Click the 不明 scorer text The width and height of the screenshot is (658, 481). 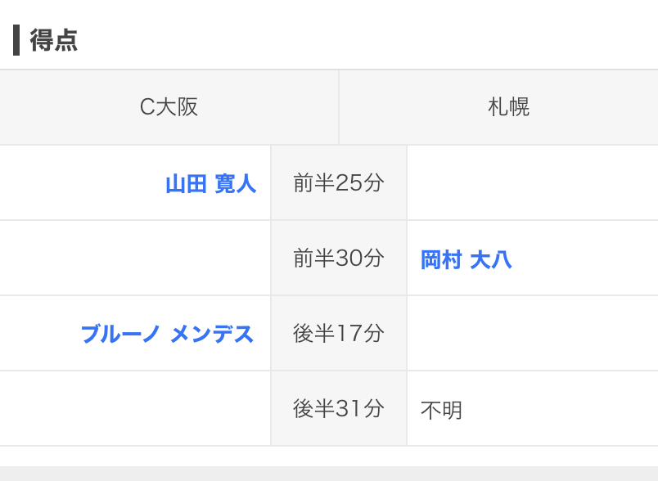(441, 410)
